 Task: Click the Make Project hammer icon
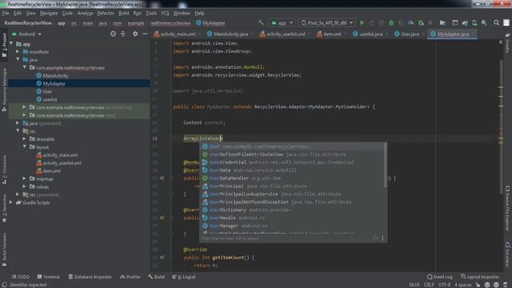click(261, 22)
